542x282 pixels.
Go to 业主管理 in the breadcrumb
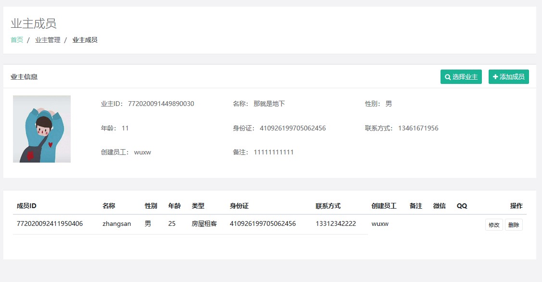48,40
